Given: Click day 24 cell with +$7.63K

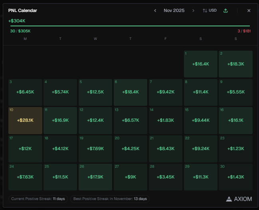Looking at the screenshot, I should (x=25, y=177).
